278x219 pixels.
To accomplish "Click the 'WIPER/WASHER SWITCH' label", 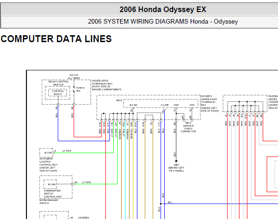I will coord(49,202).
